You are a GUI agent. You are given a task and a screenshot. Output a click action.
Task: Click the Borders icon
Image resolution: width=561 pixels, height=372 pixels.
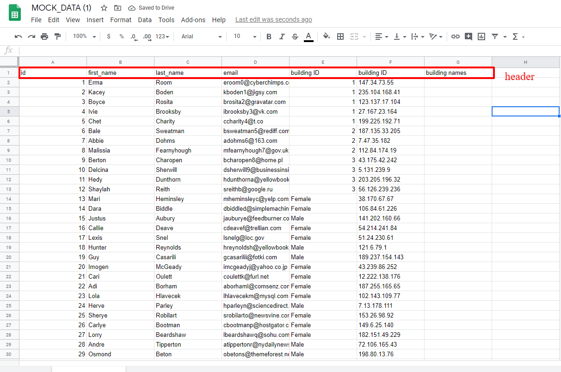coord(340,37)
